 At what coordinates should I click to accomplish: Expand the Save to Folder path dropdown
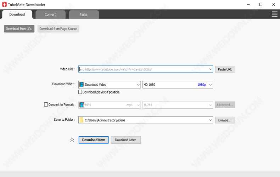211,120
